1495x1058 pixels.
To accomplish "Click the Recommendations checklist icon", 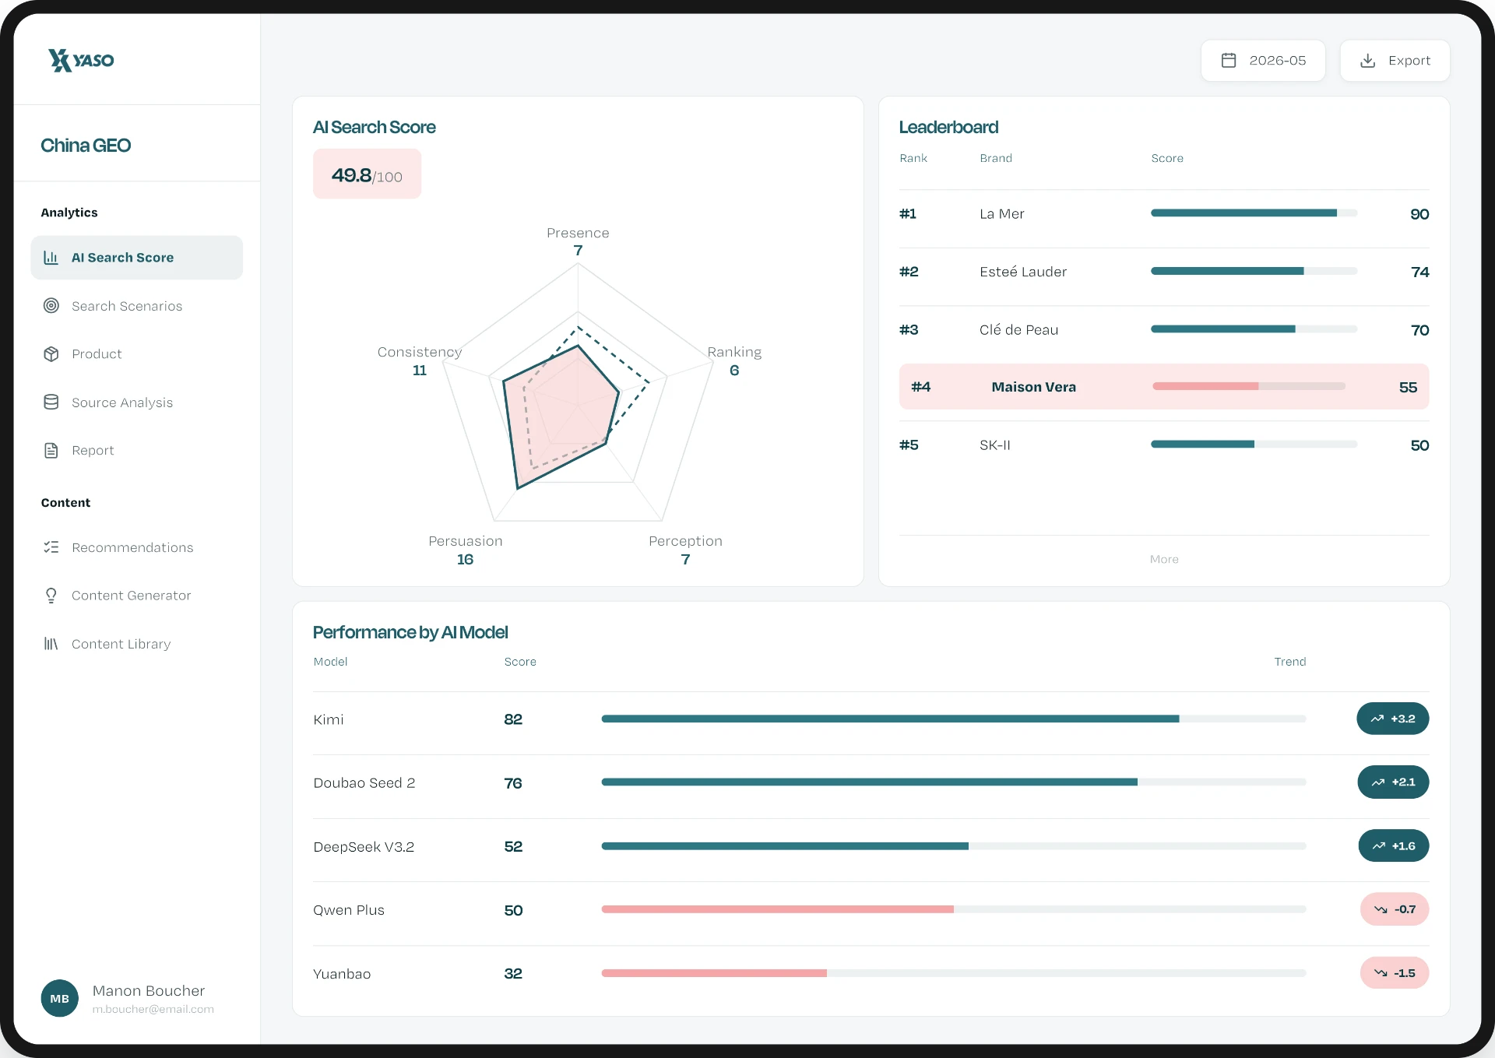I will pyautogui.click(x=51, y=547).
